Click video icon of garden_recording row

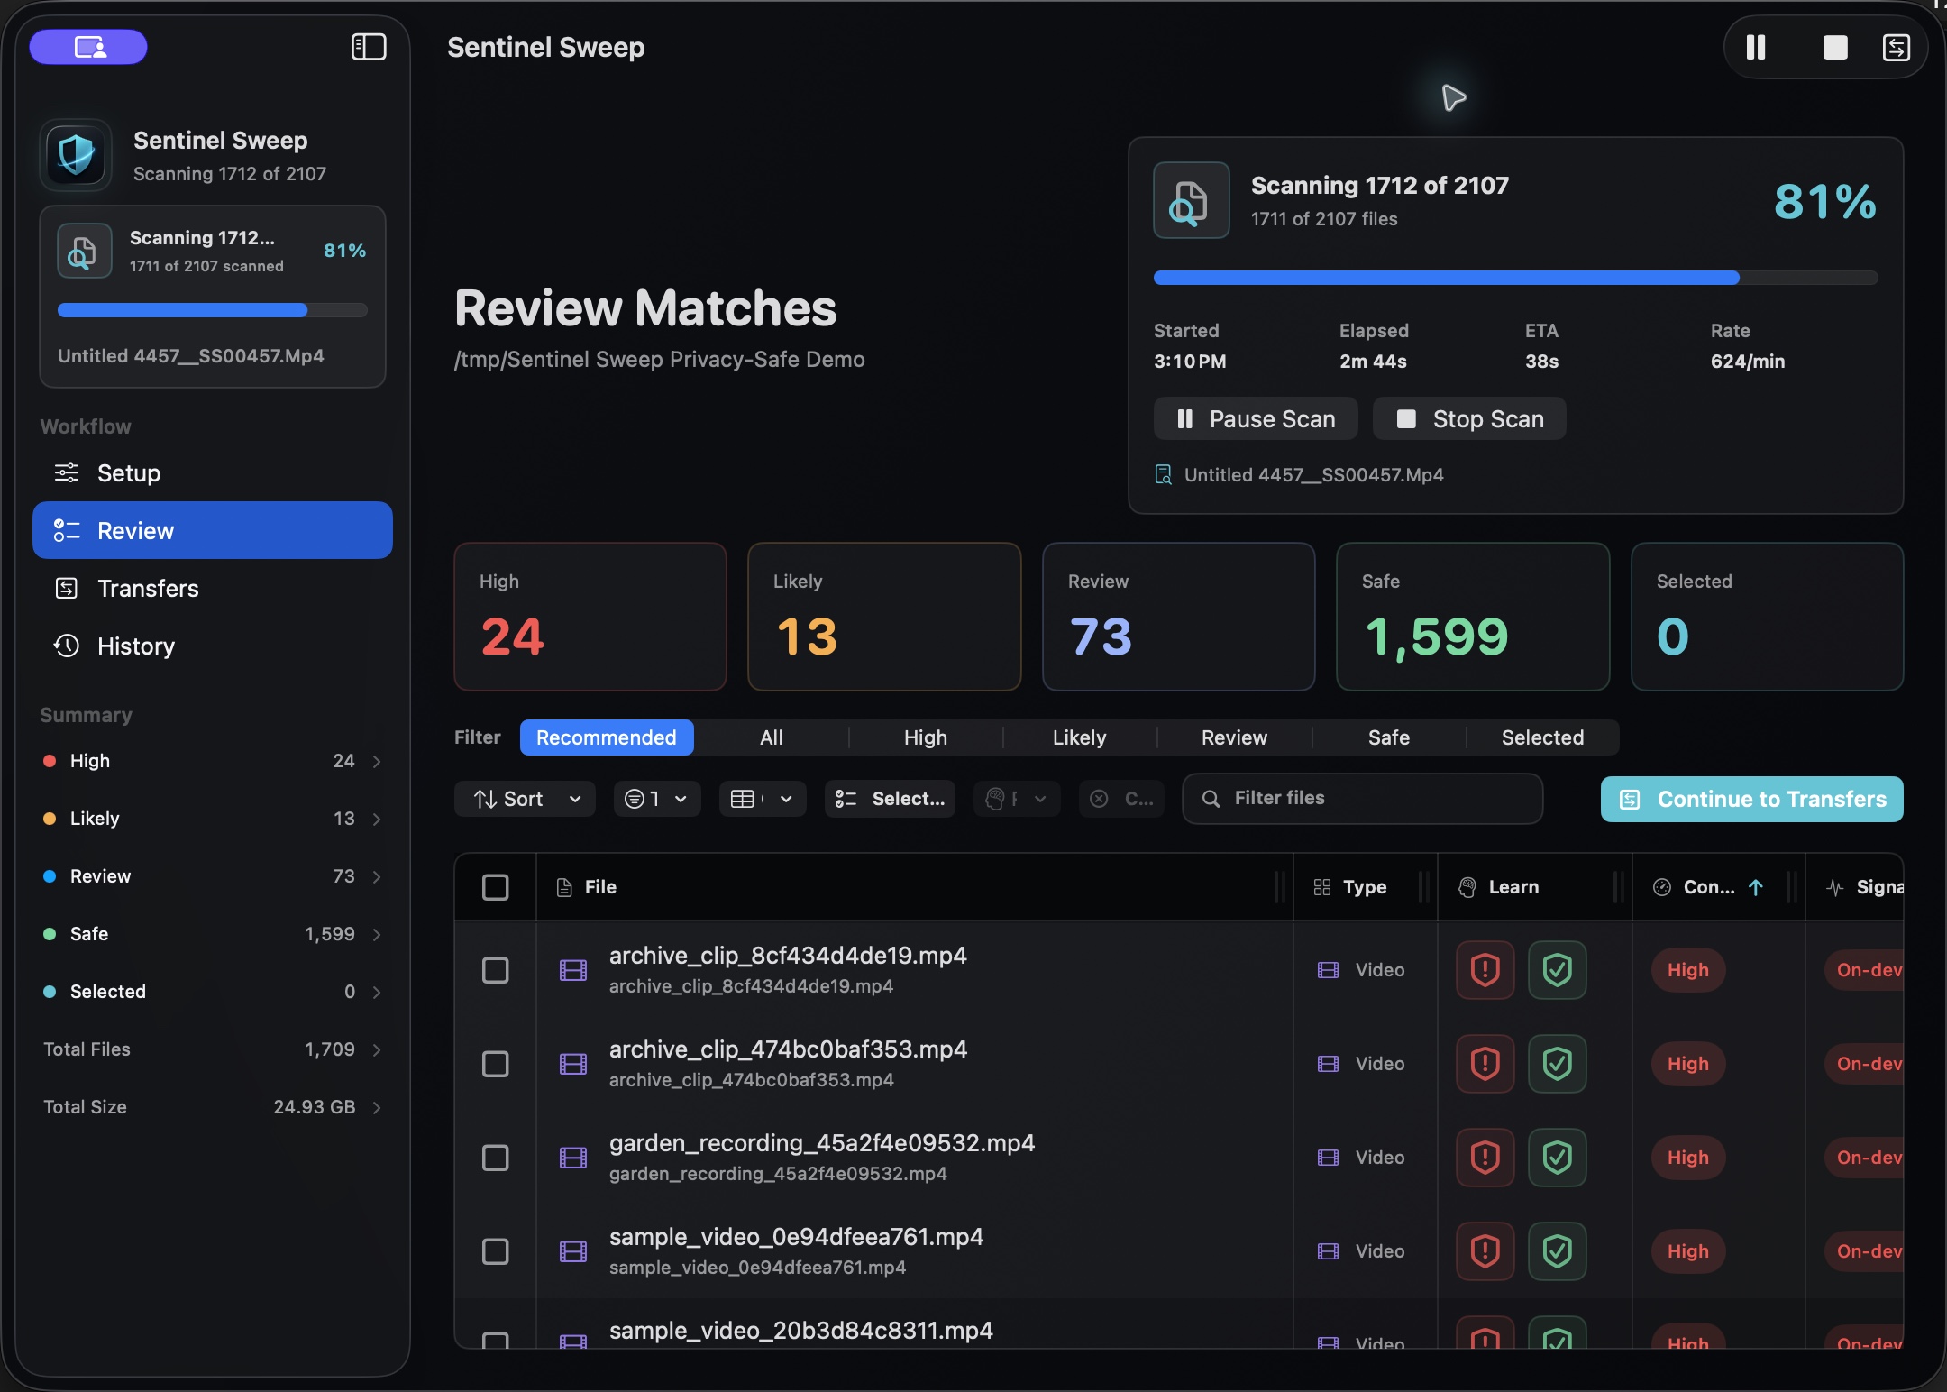click(573, 1158)
